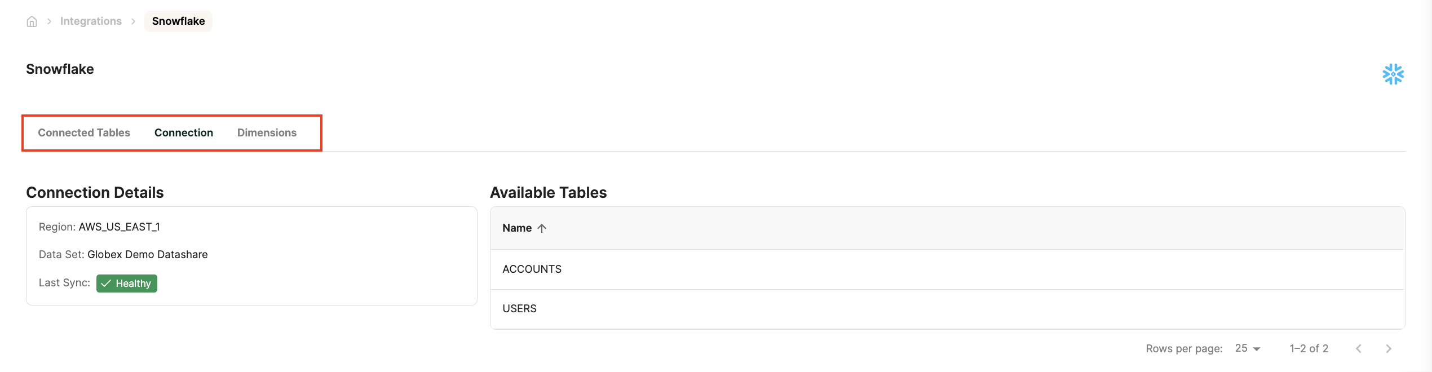Screen dimensions: 1432x372
Task: Click the home icon in breadcrumb
Action: (32, 21)
